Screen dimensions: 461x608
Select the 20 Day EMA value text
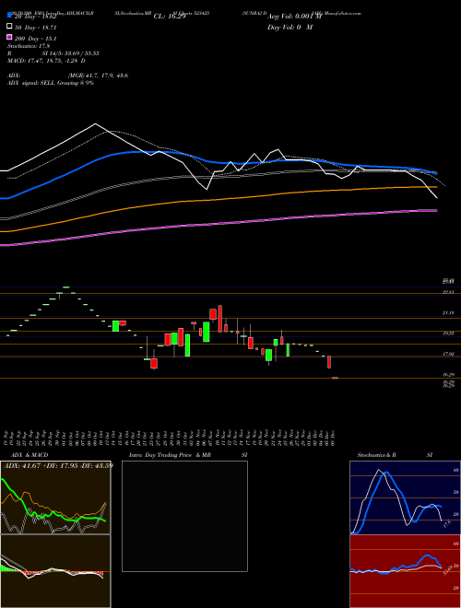point(35,17)
